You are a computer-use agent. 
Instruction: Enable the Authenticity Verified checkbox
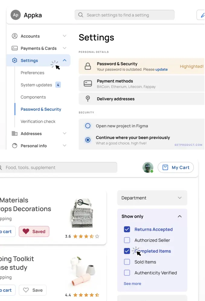(127, 273)
